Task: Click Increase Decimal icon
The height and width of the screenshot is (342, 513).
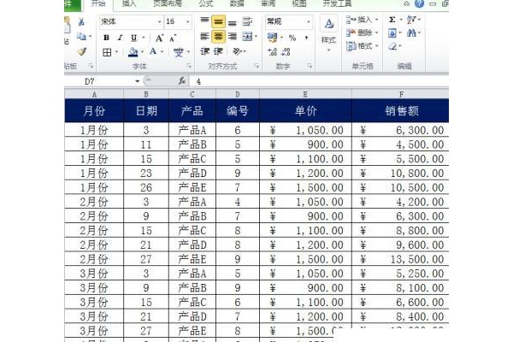Action: (272, 51)
